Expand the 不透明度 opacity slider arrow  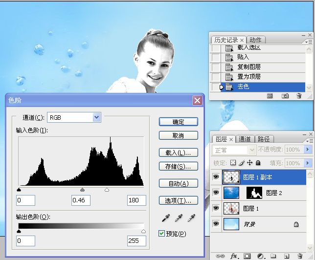pos(308,150)
